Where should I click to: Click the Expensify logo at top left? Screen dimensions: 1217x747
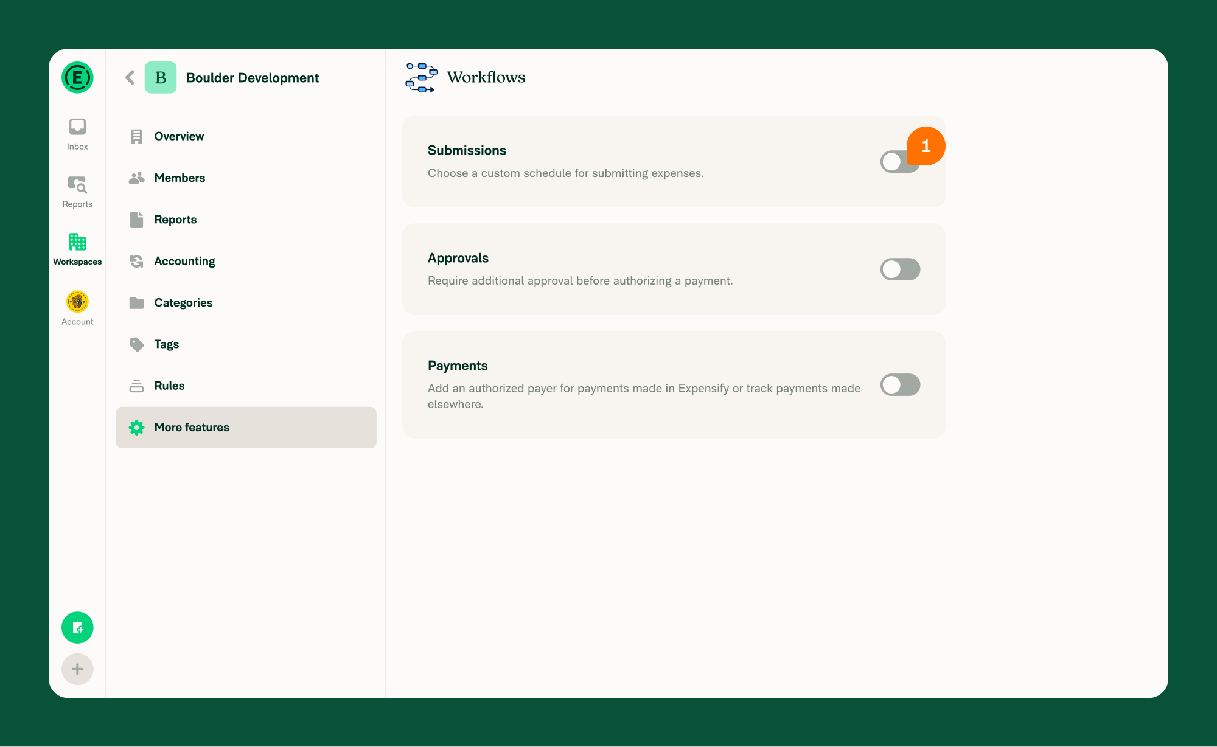(77, 77)
